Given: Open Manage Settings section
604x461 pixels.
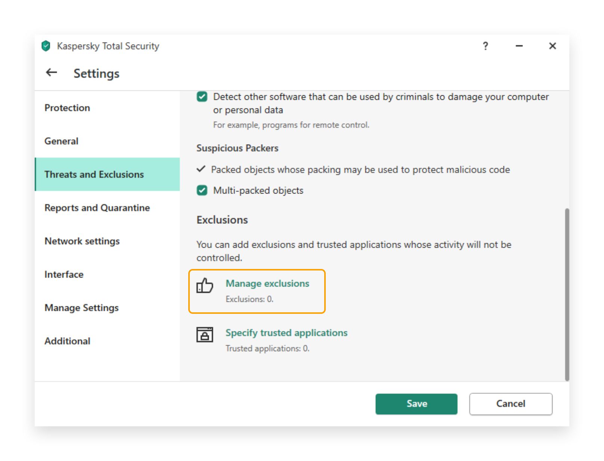Looking at the screenshot, I should [108, 308].
